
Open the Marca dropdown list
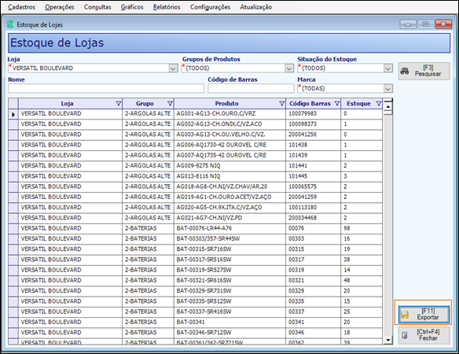387,88
